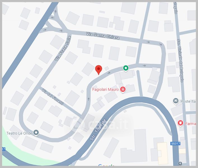The height and width of the screenshot is (168, 198).
Task: Click the casa.it watermark logo
Action: [100, 124]
